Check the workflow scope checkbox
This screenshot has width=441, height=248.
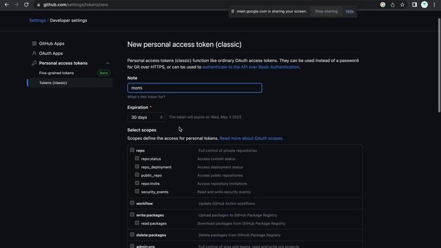click(132, 203)
